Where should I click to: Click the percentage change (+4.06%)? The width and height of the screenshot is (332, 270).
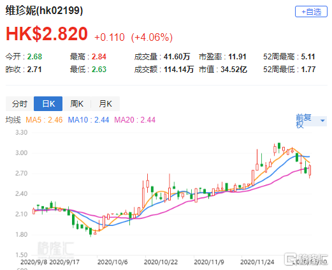(x=152, y=37)
